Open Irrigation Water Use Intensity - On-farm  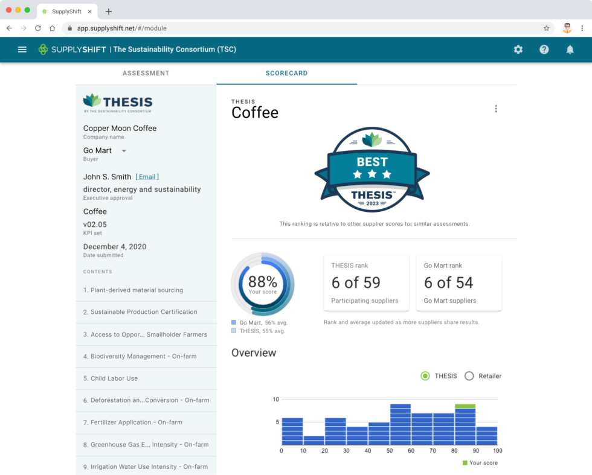pos(146,467)
